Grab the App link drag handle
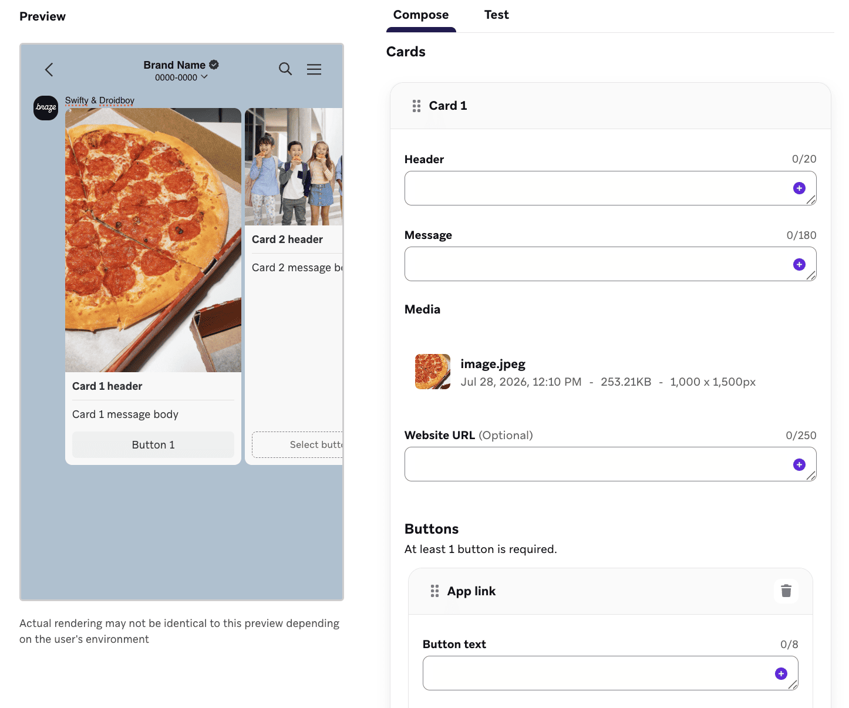 434,591
